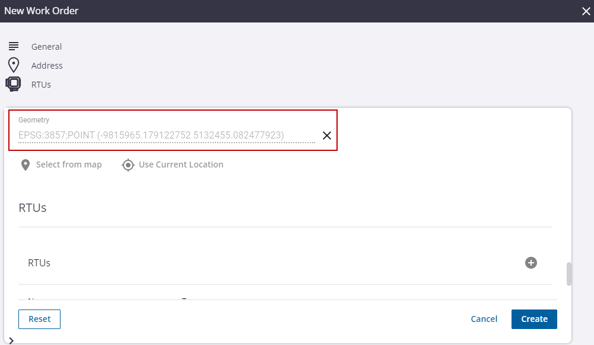Cancel the new work order
This screenshot has width=594, height=345.
click(484, 319)
